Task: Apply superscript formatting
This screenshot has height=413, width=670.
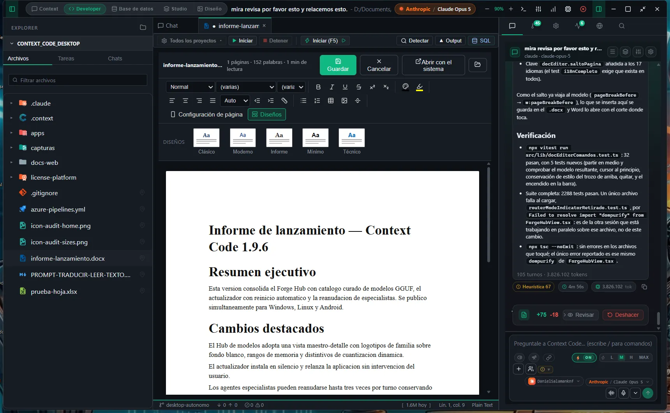Action: point(372,87)
